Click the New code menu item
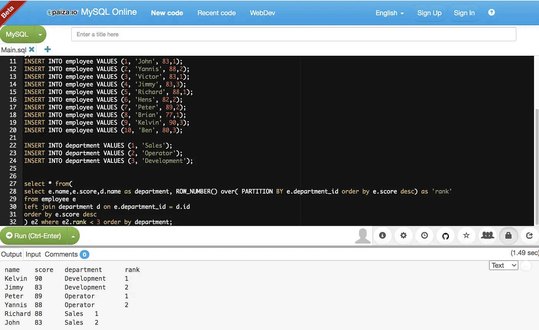 click(x=167, y=13)
